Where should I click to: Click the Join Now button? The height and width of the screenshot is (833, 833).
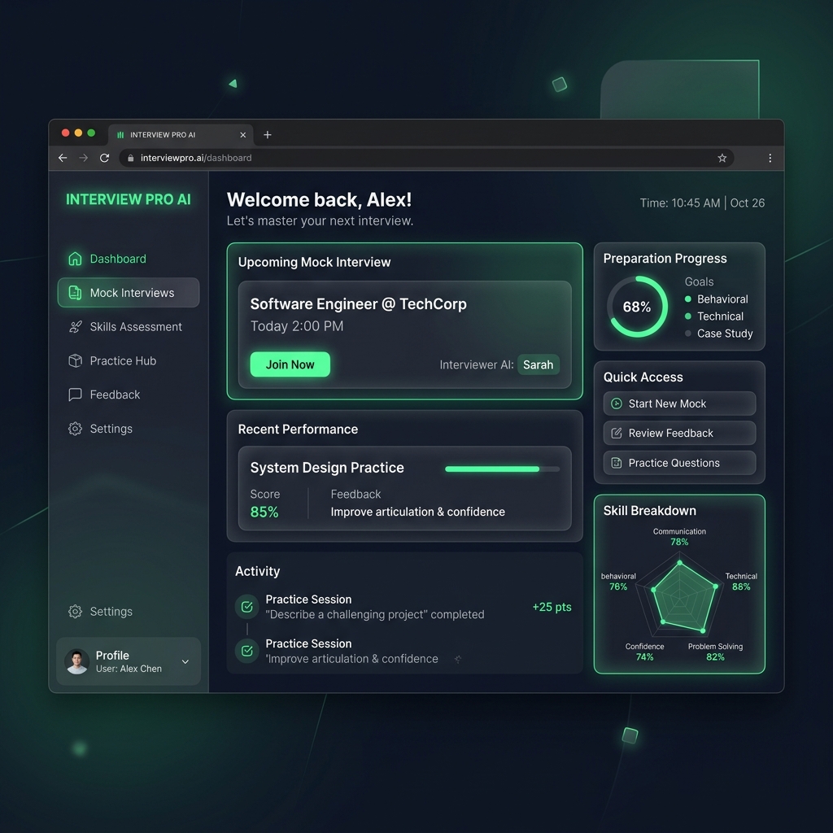pyautogui.click(x=290, y=364)
